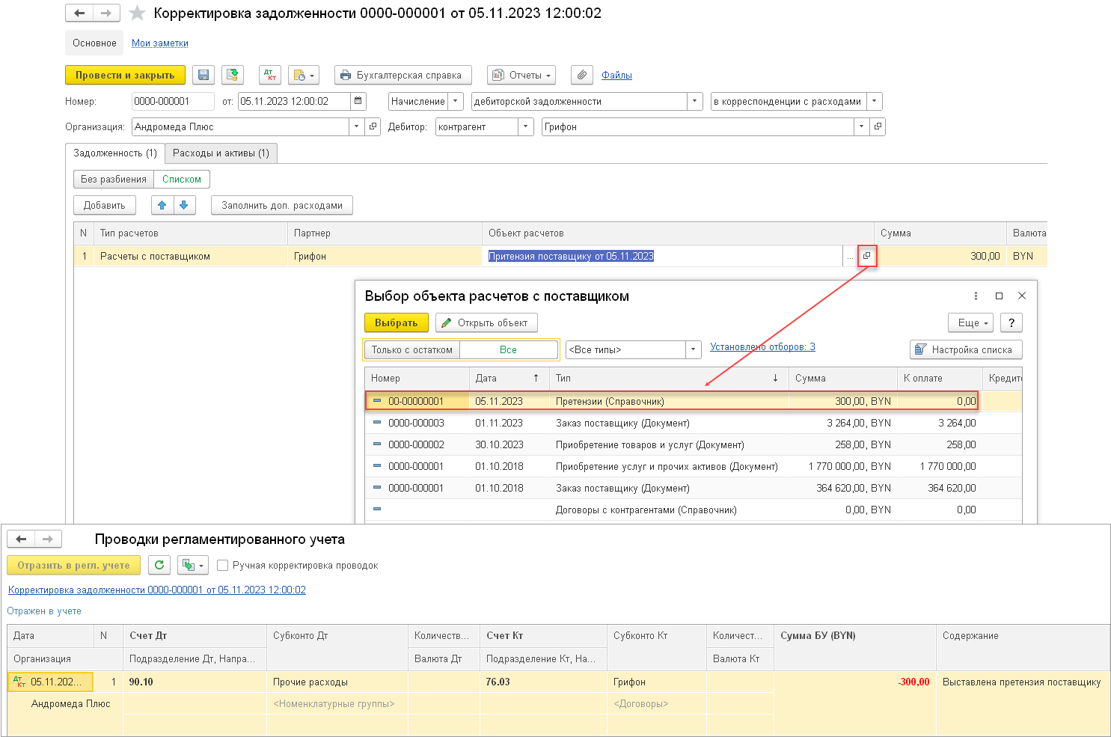The image size is (1111, 737).
Task: Move the row up with the blue arrow
Action: [162, 205]
